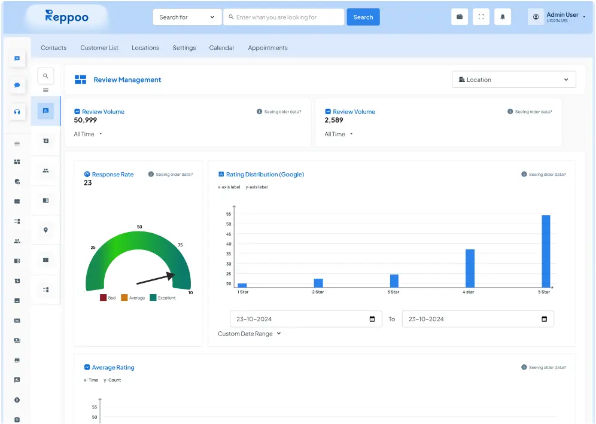Viewport: 596px width, 424px height.
Task: Click the red Bad legend swatch
Action: [103, 297]
